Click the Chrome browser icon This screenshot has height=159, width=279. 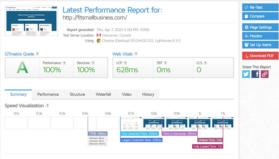pyautogui.click(x=99, y=41)
